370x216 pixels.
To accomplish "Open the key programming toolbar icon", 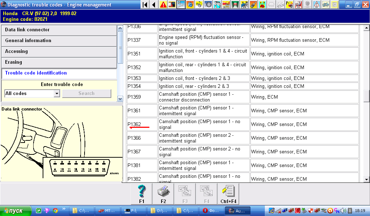I will [x=253, y=5].
